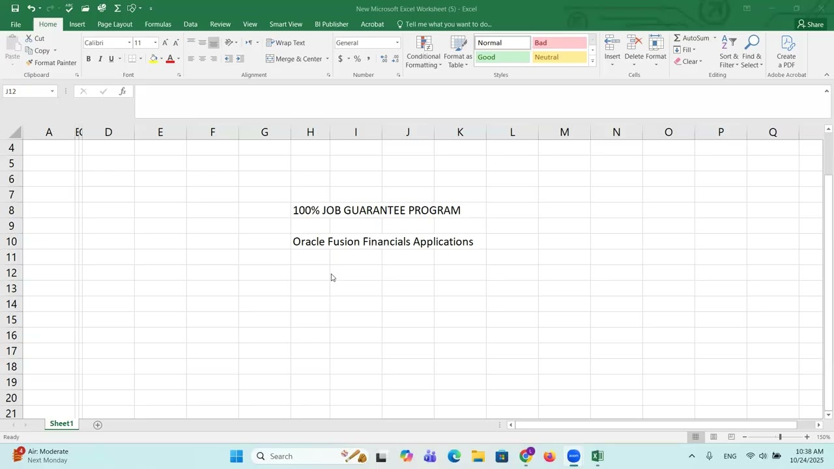Screen dimensions: 834x469
Task: Click Increase Decimal icon
Action: tap(384, 59)
